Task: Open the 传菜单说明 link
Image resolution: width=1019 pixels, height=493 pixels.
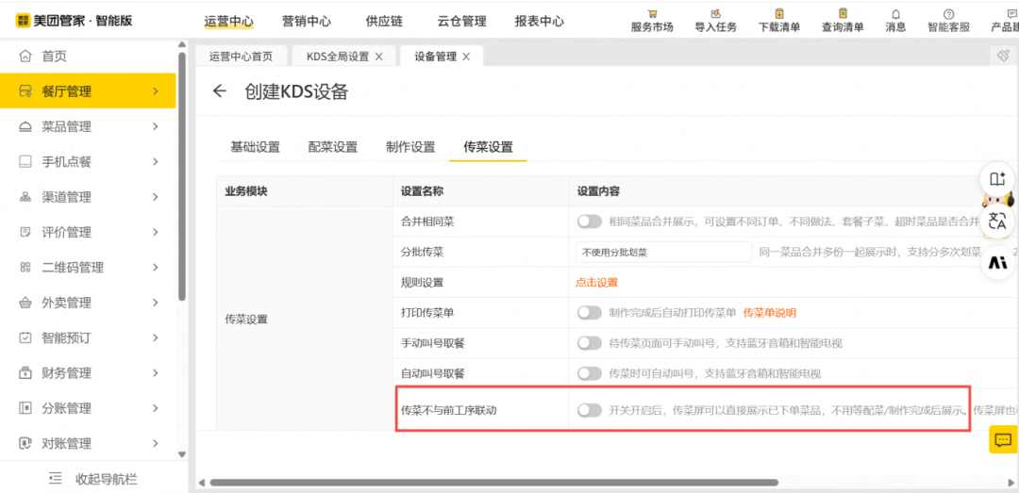Action: pos(769,313)
